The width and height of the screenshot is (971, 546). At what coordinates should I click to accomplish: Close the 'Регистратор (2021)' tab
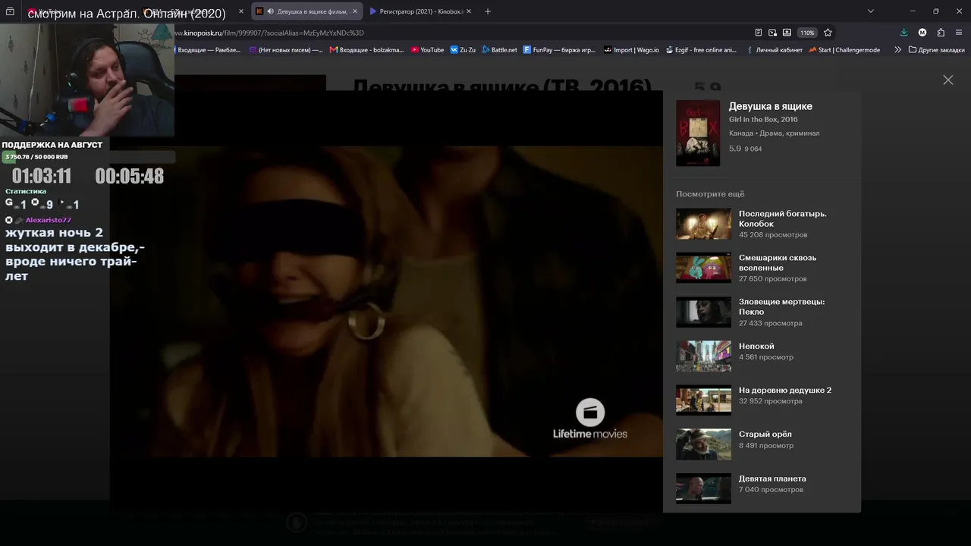coord(469,11)
